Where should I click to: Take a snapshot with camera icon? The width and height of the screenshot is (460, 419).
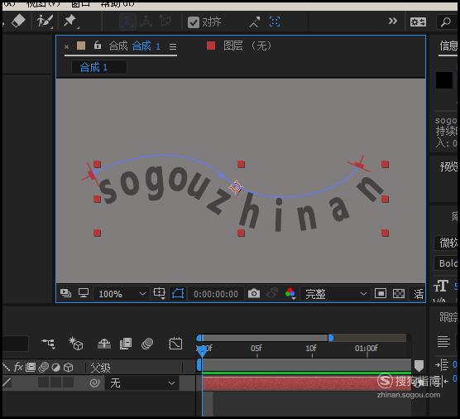pyautogui.click(x=254, y=293)
